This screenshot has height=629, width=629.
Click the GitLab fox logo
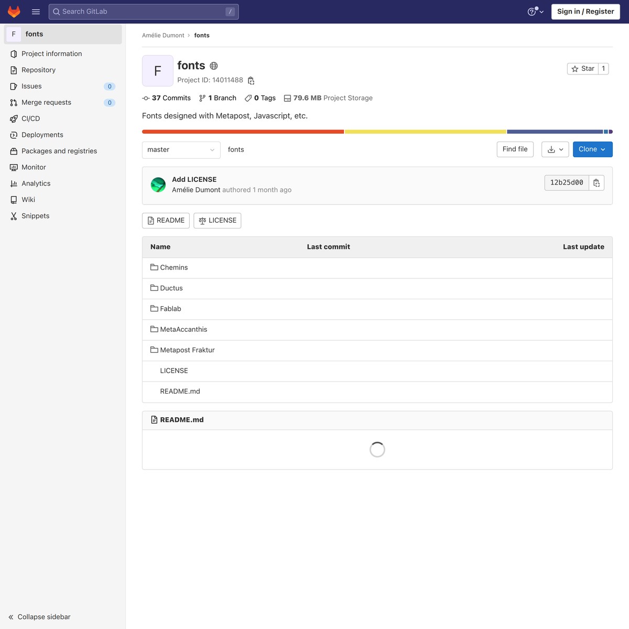pyautogui.click(x=14, y=12)
